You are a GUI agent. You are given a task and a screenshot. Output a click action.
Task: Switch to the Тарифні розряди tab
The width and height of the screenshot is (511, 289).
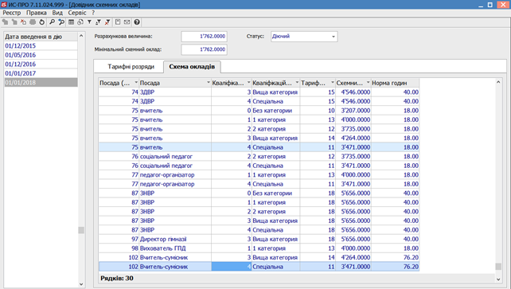coord(131,67)
